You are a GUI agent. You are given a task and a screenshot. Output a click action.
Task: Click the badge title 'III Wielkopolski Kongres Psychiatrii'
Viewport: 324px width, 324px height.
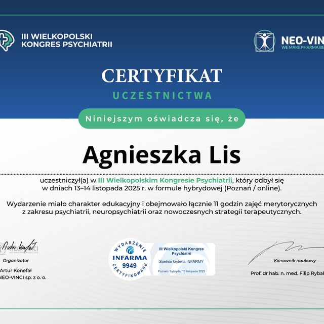tap(181, 251)
